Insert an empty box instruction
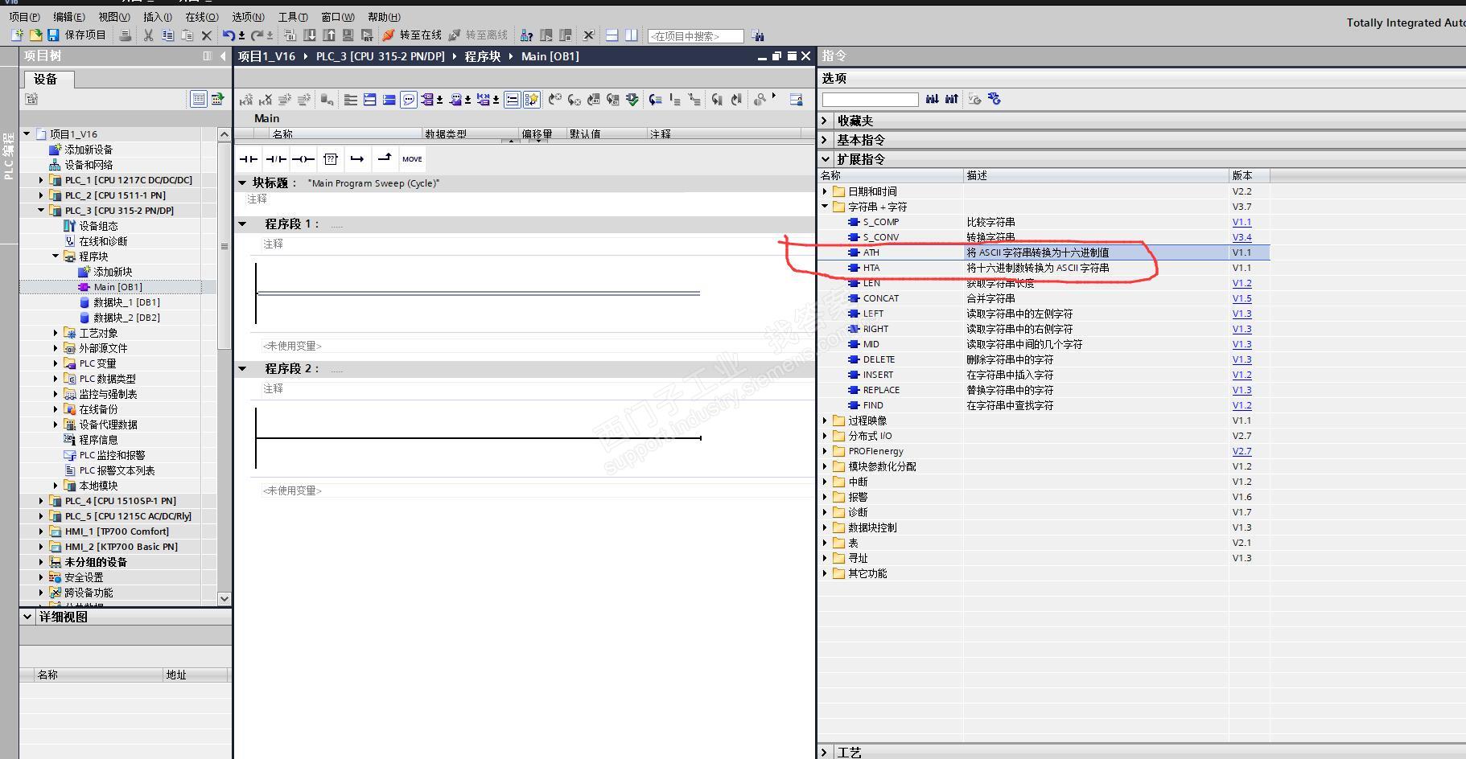The image size is (1466, 759). point(330,159)
